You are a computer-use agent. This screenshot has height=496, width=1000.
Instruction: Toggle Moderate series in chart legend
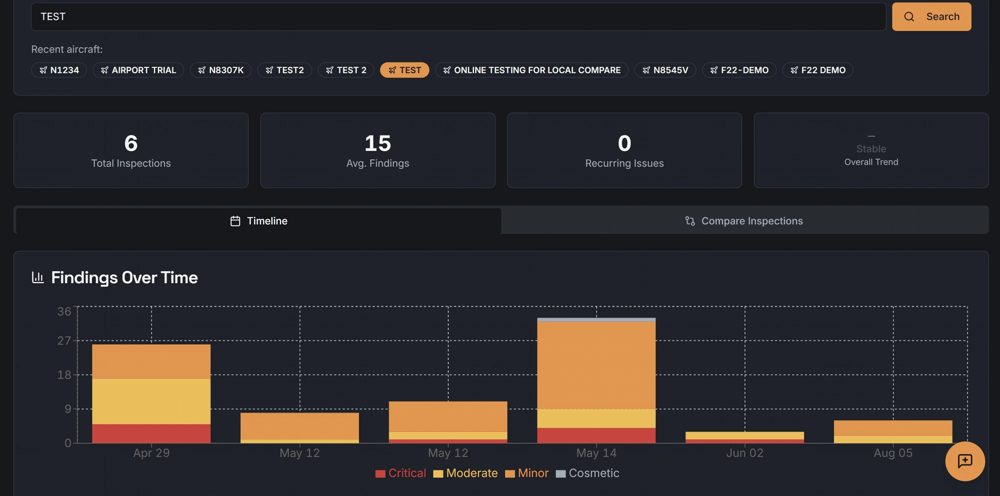(465, 473)
